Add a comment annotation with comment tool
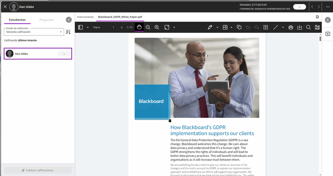 (x=239, y=27)
